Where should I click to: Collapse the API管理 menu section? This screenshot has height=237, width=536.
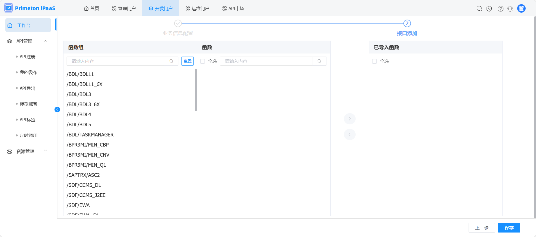(x=46, y=41)
